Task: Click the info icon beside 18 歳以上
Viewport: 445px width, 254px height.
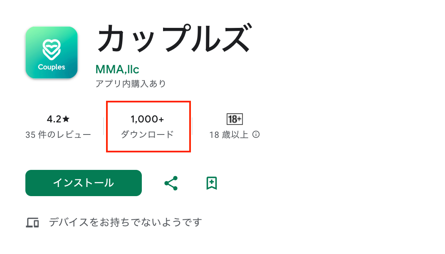Action: (x=256, y=134)
